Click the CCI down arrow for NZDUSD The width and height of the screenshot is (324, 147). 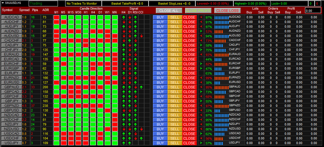click(x=141, y=129)
